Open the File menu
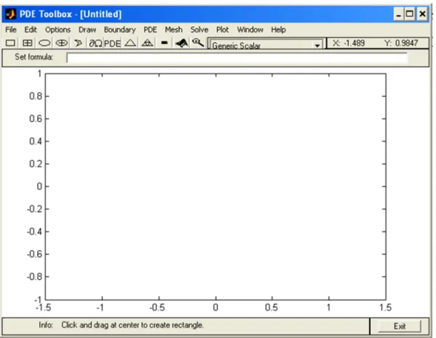Image resolution: width=436 pixels, height=338 pixels. [11, 30]
